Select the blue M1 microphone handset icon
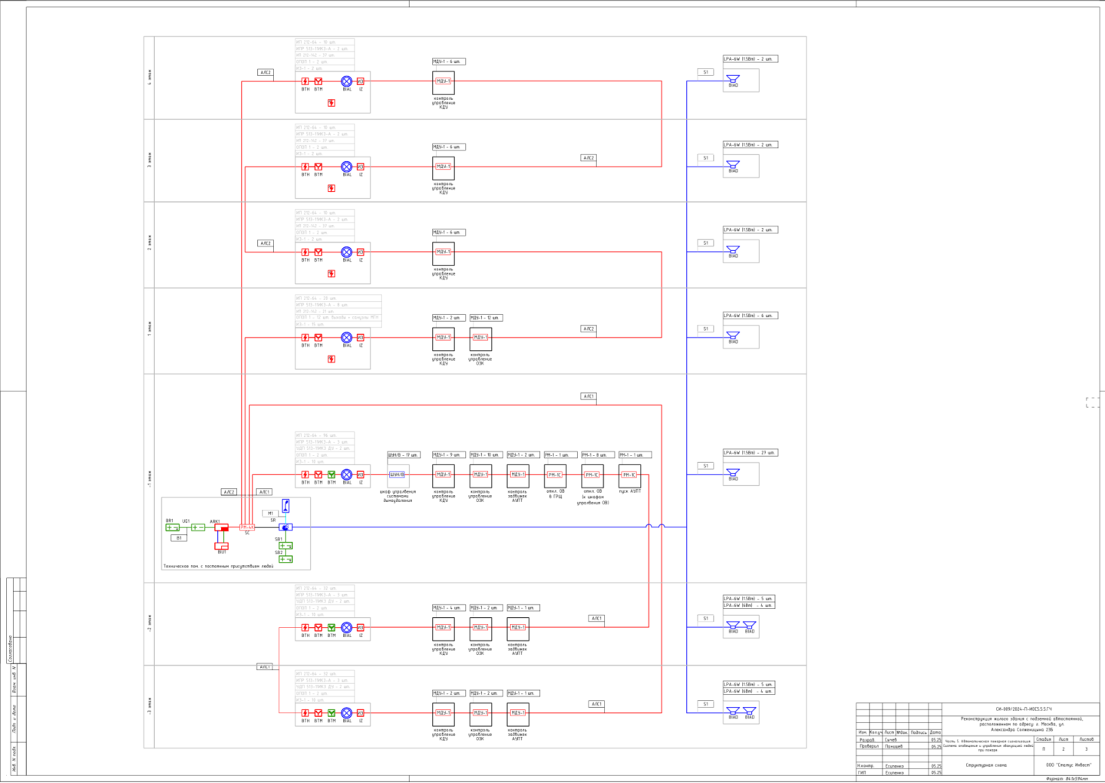The image size is (1105, 783). (286, 505)
